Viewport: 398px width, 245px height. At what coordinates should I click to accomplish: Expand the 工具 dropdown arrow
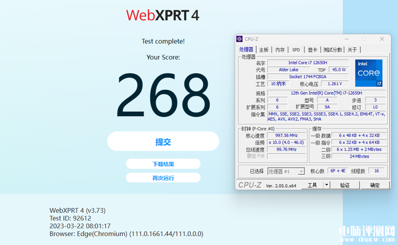(327, 186)
